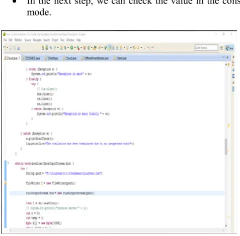The width and height of the screenshot is (240, 236).
Task: Maximize the editor area
Action: (x=227, y=57)
